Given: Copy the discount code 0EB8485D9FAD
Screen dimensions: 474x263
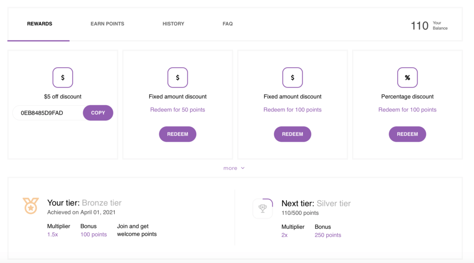Looking at the screenshot, I should [x=98, y=113].
